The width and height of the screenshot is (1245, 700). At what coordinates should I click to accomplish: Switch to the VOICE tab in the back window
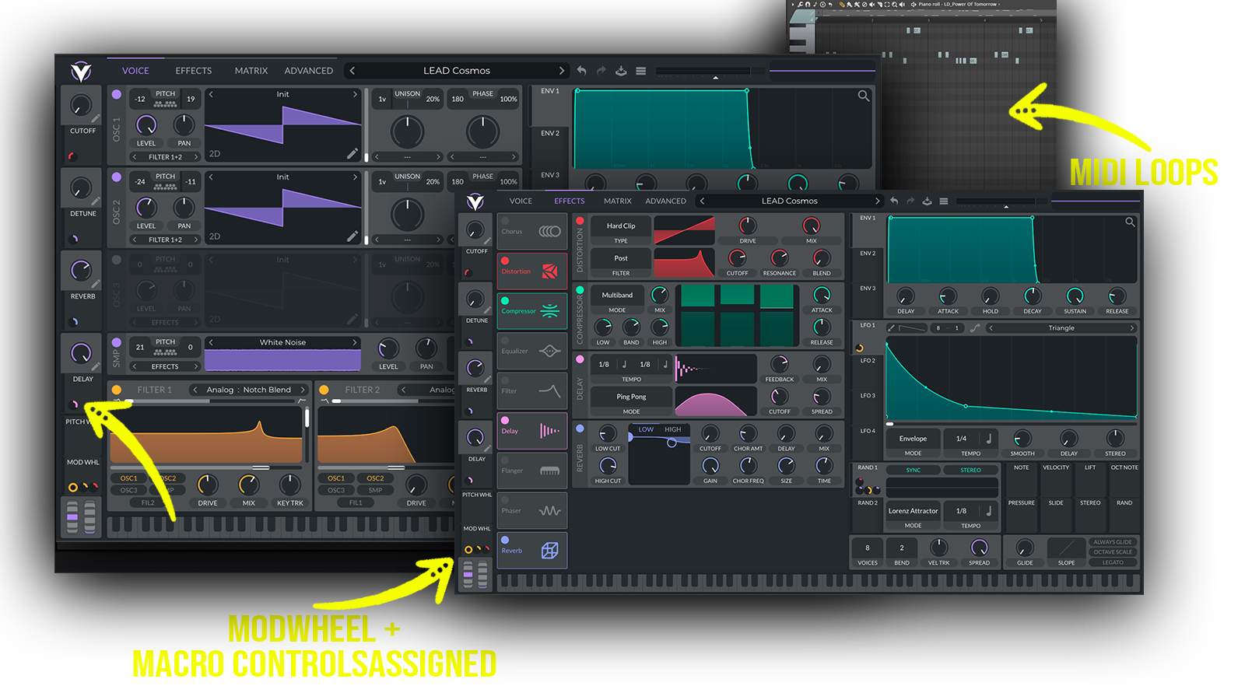pyautogui.click(x=135, y=71)
